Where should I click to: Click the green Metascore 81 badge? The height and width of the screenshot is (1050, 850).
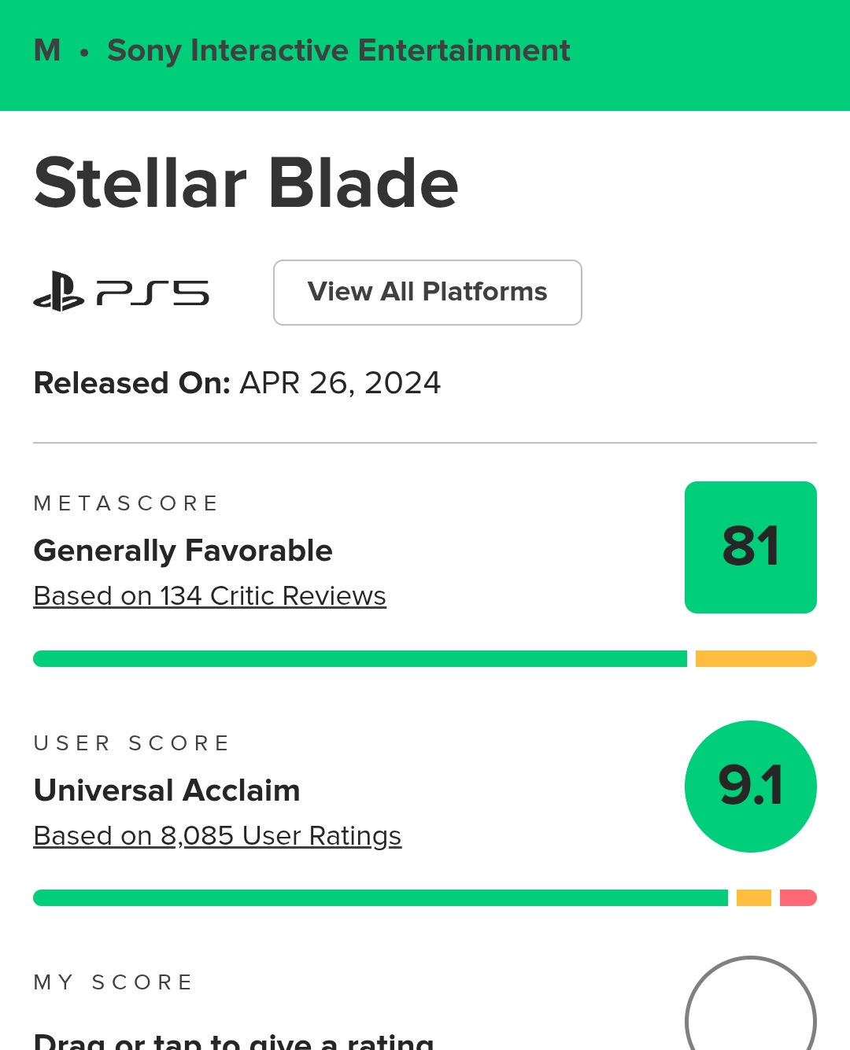(x=750, y=547)
